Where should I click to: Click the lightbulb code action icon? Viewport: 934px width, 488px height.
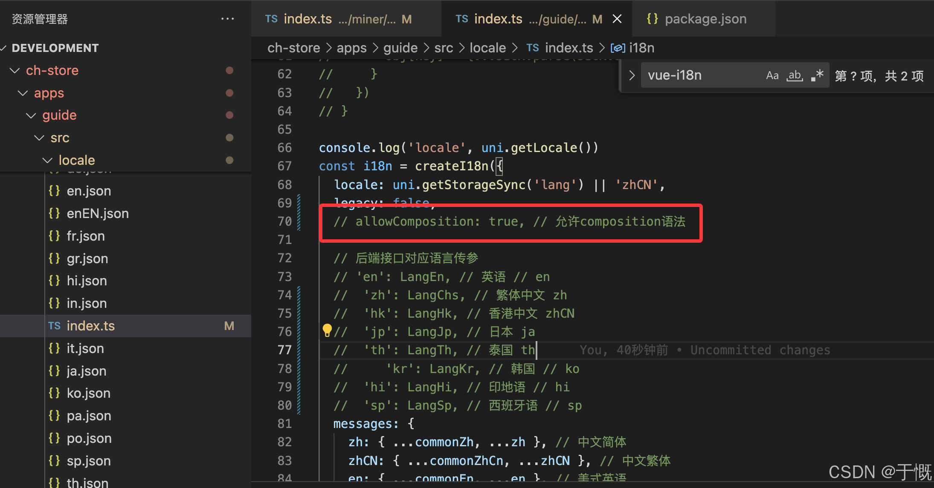[327, 330]
